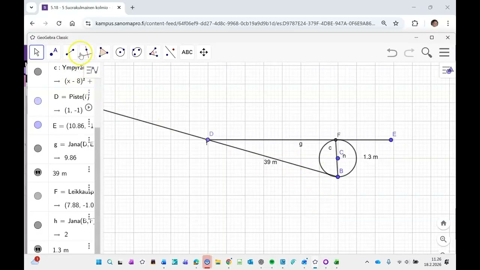Open the GeoGebra search magnifier
This screenshot has width=480, height=270.
(427, 52)
